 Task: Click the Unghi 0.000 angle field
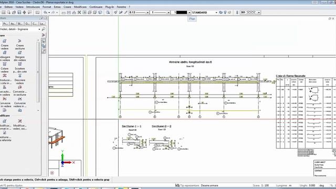click(x=312, y=185)
